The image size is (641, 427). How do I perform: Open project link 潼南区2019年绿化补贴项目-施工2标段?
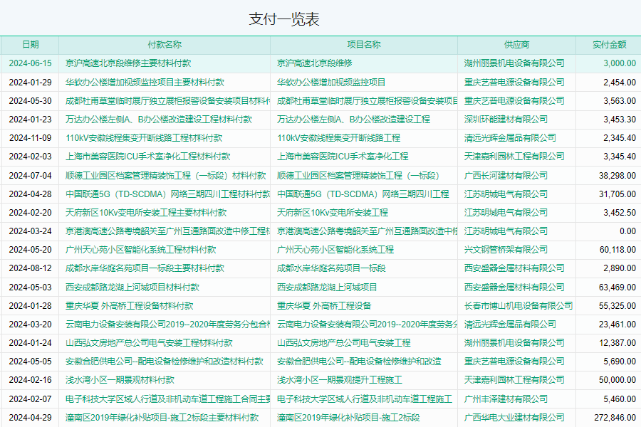(348, 417)
